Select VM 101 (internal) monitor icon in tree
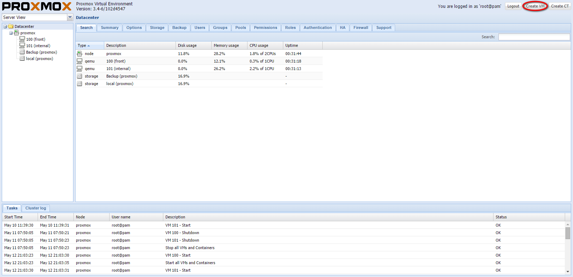This screenshot has height=277, width=573. [x=22, y=46]
